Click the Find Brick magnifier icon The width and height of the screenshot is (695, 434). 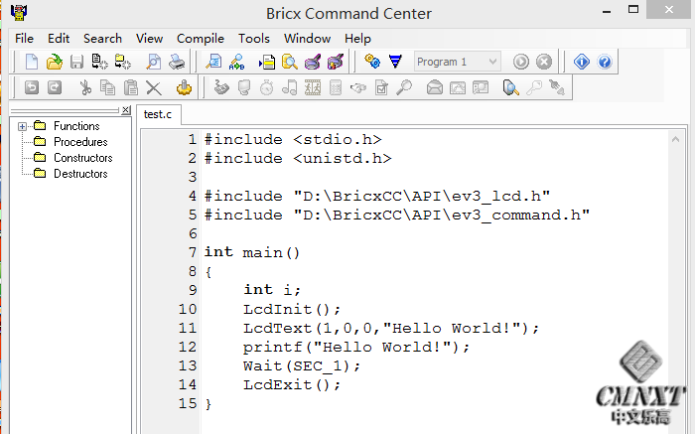(x=510, y=87)
